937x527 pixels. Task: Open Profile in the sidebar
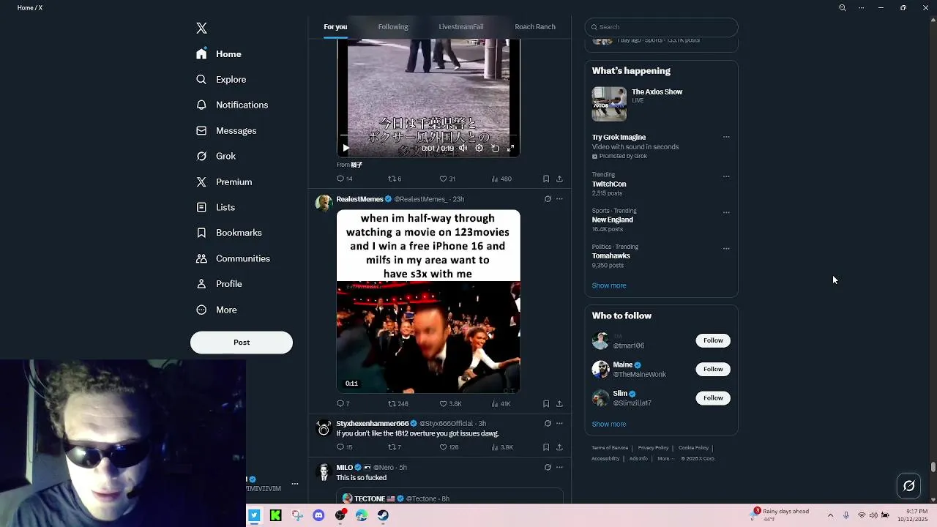click(219, 284)
